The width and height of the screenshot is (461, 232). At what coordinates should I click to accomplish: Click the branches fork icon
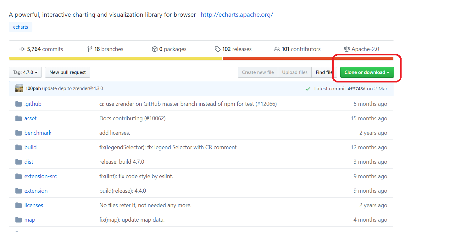click(x=90, y=49)
